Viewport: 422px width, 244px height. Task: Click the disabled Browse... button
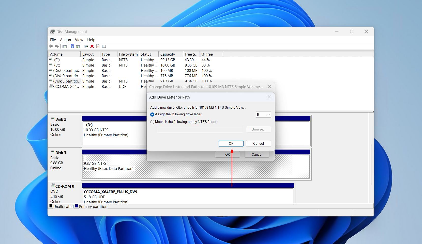[259, 129]
